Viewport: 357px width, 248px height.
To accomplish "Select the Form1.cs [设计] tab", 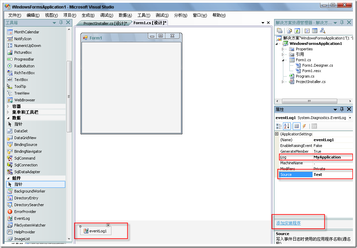I will click(150, 23).
